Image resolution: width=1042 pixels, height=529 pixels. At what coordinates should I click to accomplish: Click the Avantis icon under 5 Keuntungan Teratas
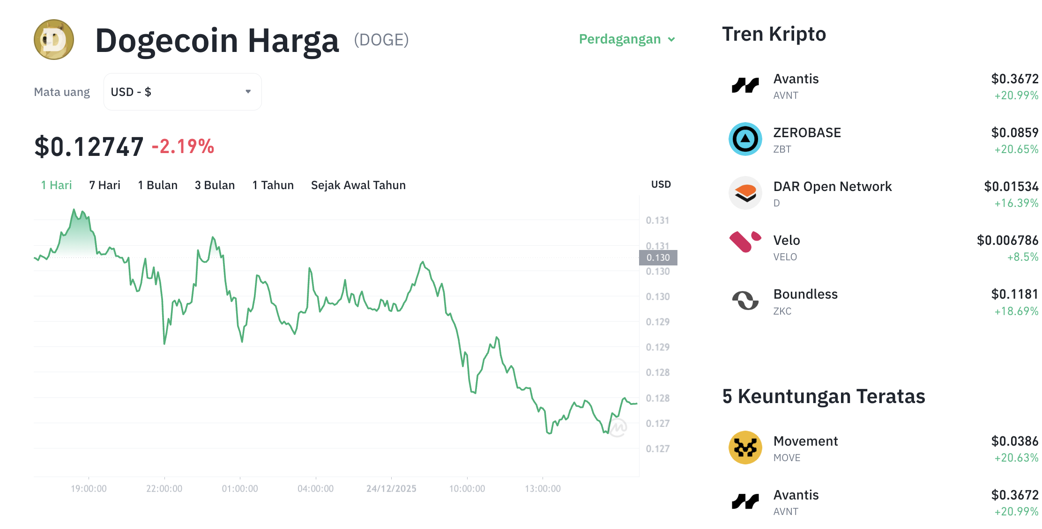(x=745, y=501)
